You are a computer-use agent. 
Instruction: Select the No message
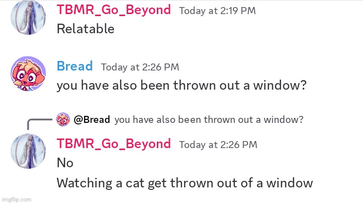(x=65, y=163)
